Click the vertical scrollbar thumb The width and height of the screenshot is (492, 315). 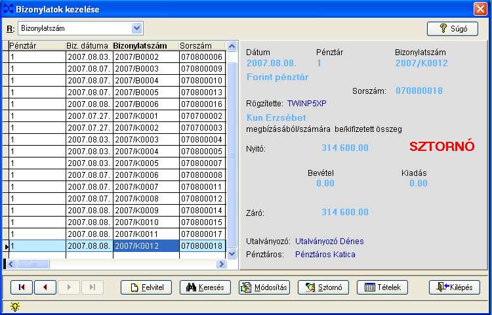[232, 155]
